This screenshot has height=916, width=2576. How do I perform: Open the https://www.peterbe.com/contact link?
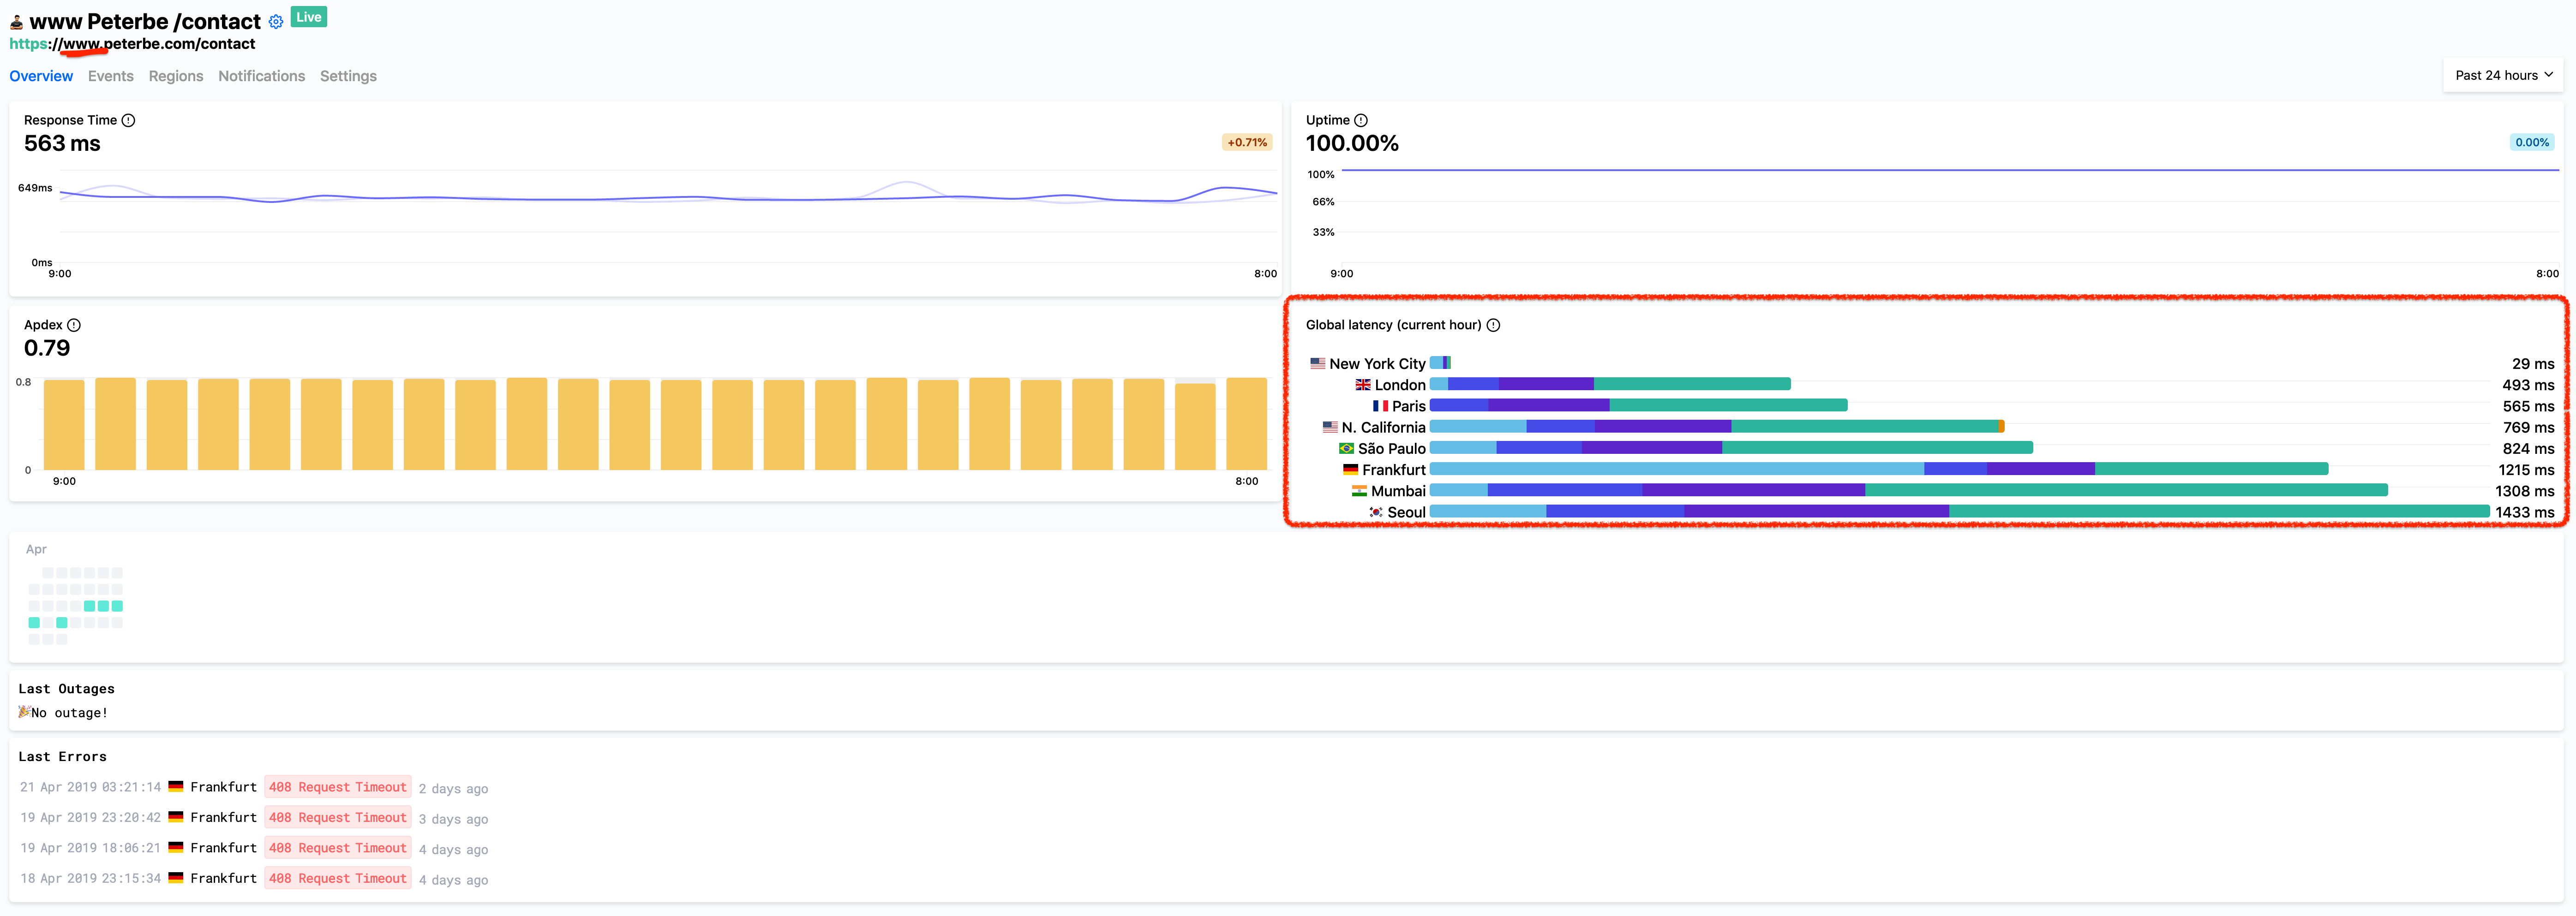132,44
